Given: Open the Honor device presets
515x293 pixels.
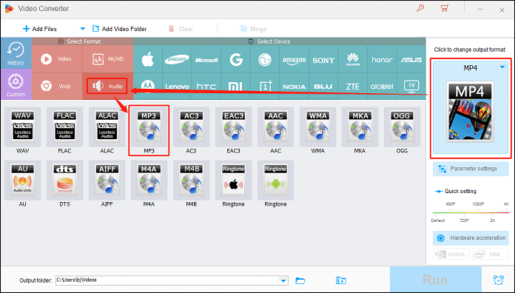Looking at the screenshot, I should coord(382,59).
